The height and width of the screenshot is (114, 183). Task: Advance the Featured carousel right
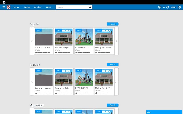(x=116, y=82)
